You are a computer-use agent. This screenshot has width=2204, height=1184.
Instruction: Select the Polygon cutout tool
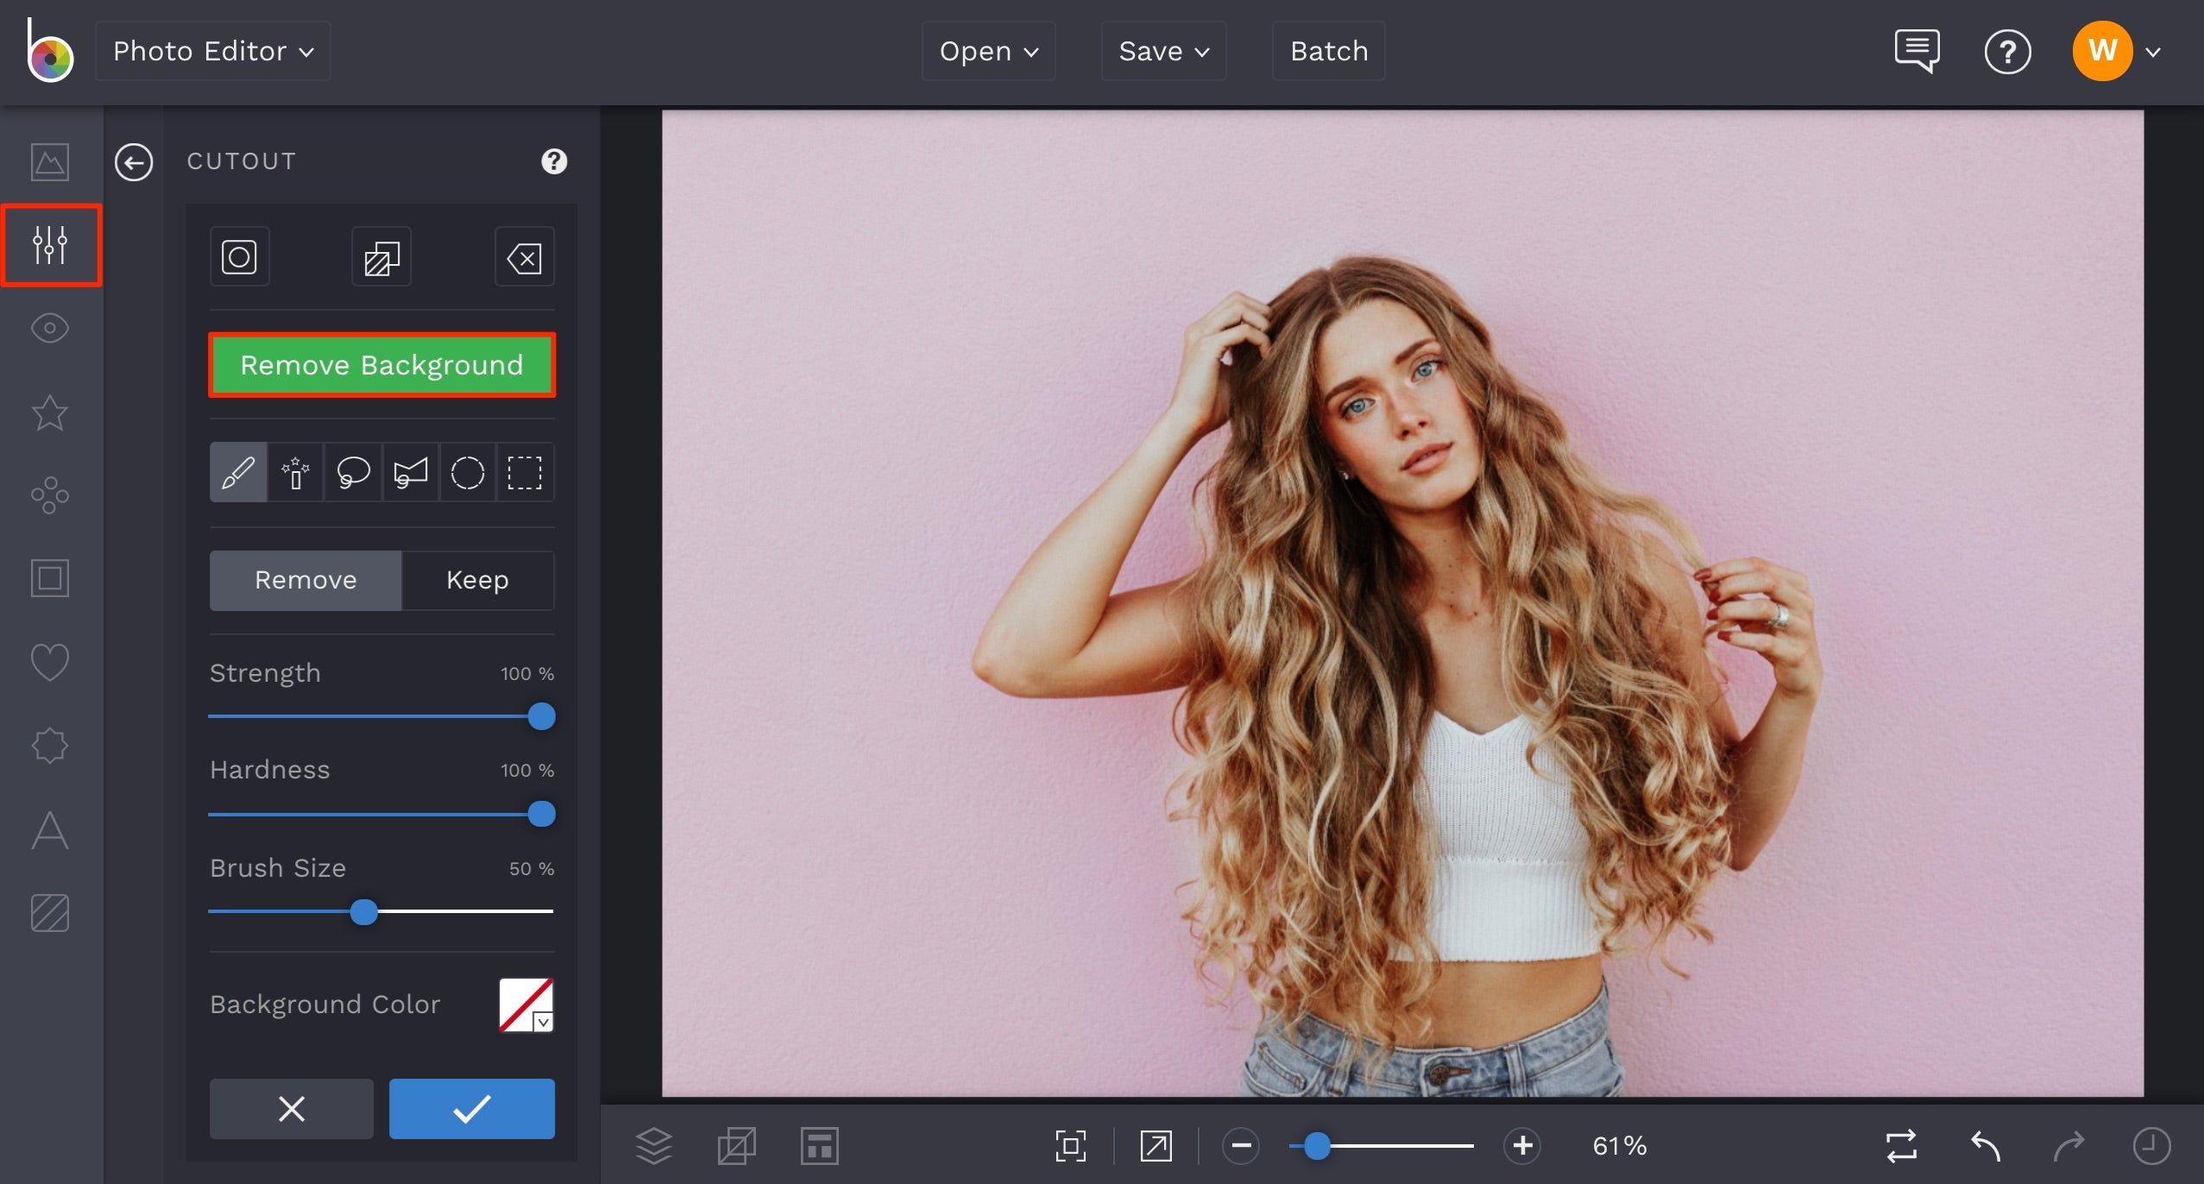tap(410, 472)
